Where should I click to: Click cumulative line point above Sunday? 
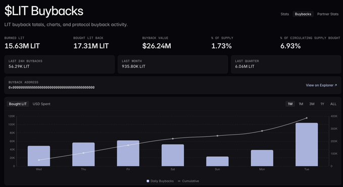(x=217, y=136)
